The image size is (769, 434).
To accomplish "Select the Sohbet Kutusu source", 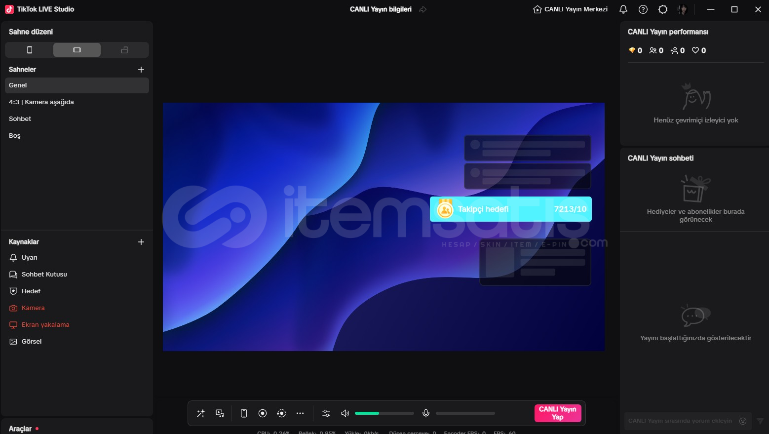I will click(77, 275).
